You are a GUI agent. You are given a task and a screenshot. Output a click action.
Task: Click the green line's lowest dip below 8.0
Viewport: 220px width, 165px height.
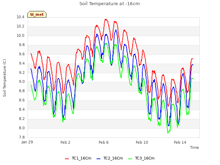pyautogui.click(x=168, y=133)
